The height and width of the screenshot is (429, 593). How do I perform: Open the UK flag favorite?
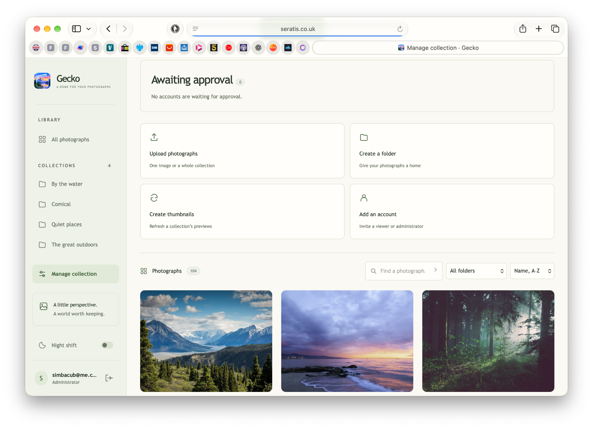(x=36, y=48)
